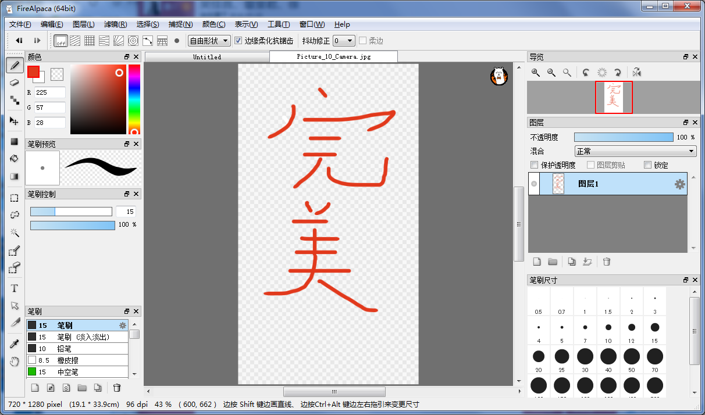
Task: Select the Move tool arrow icon
Action: (x=15, y=121)
